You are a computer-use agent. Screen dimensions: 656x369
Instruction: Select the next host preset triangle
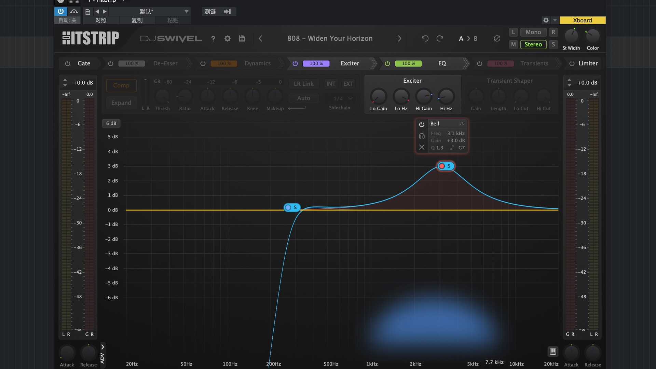[x=105, y=12]
